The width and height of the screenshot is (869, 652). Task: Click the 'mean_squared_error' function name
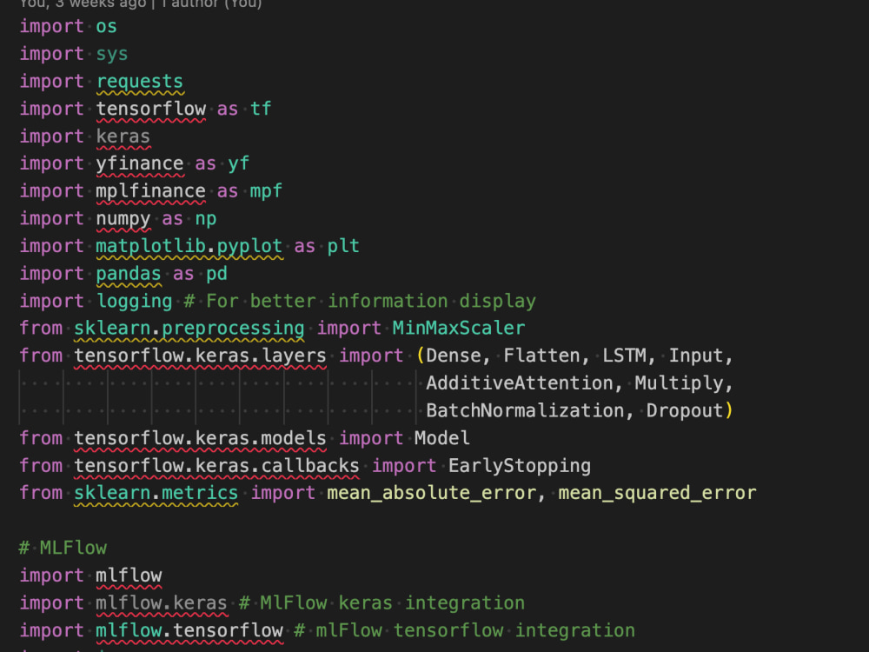pyautogui.click(x=657, y=494)
